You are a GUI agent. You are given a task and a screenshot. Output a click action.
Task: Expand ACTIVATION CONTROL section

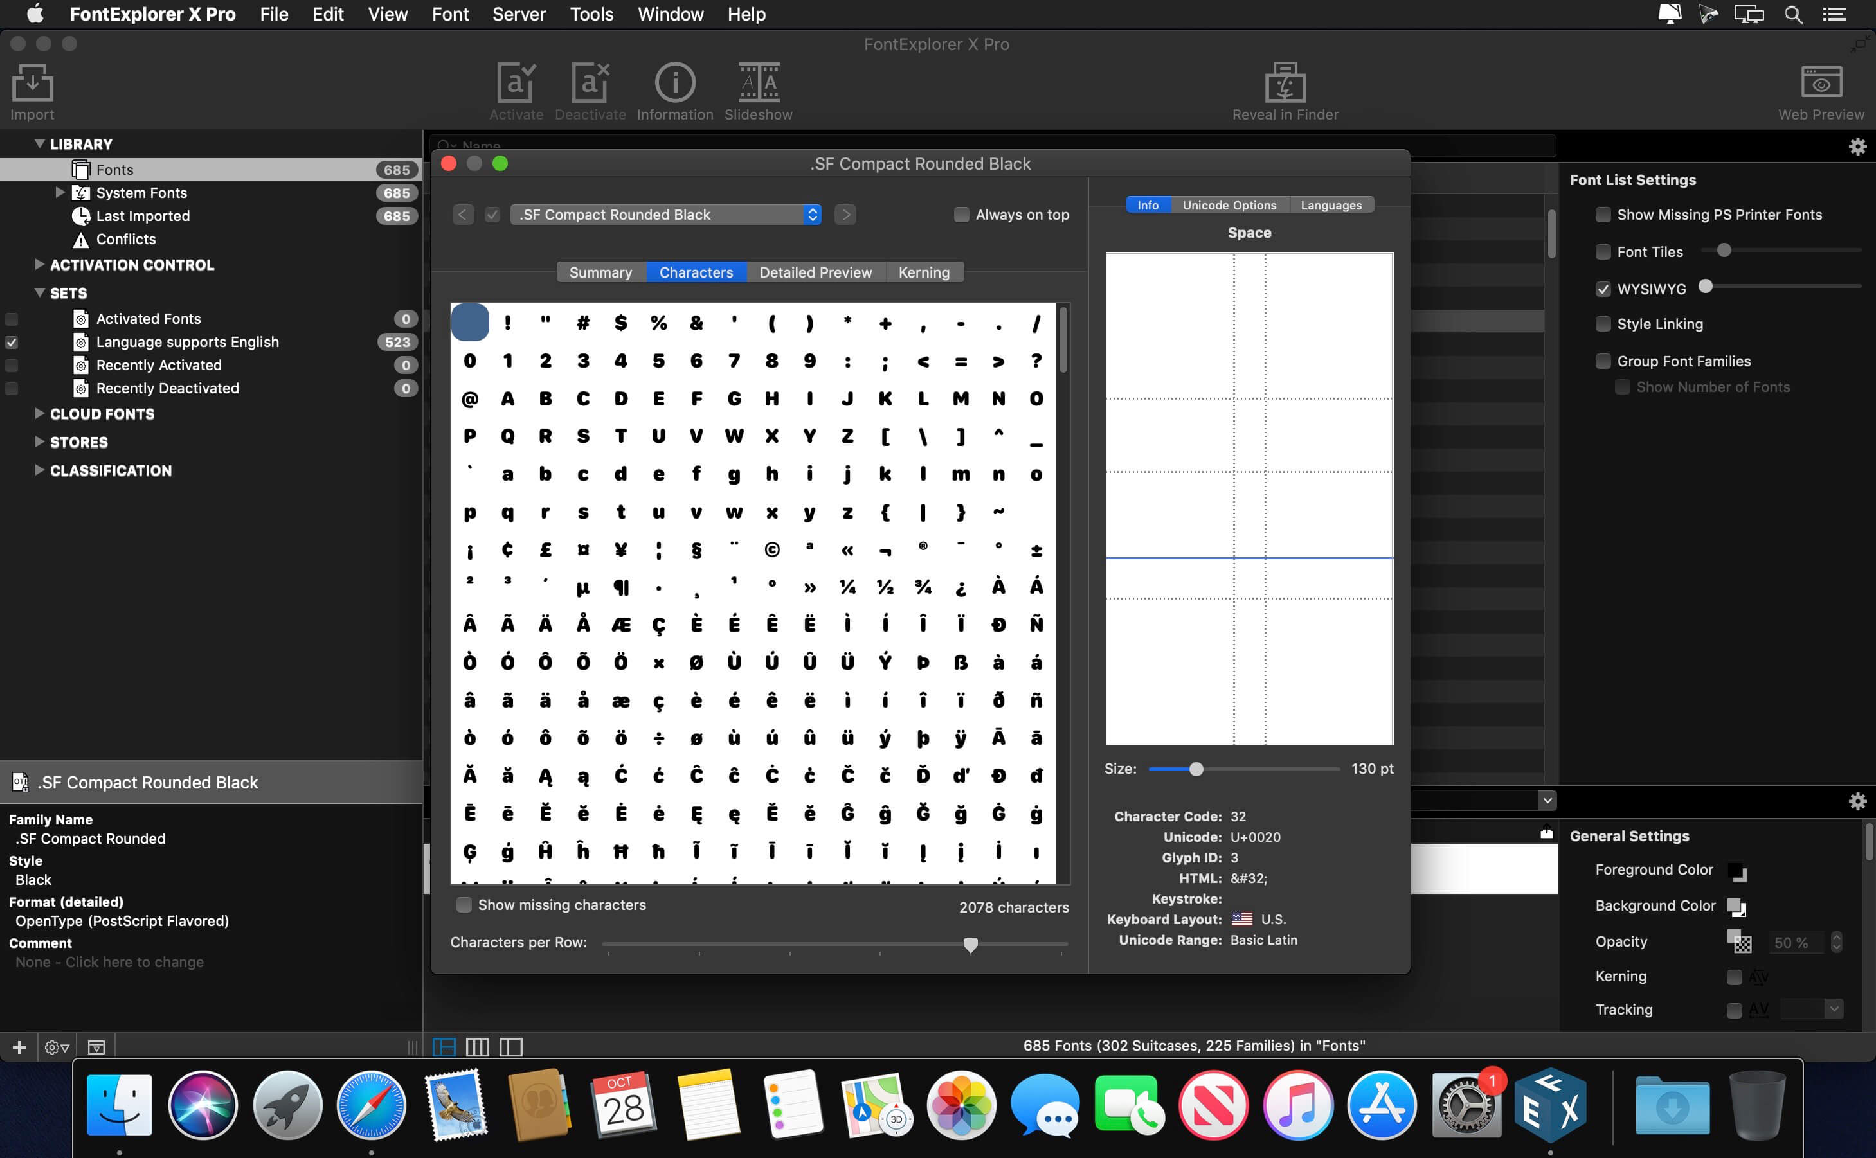click(x=39, y=264)
